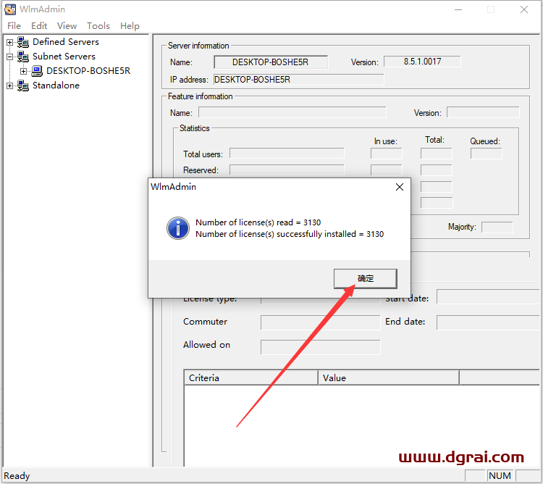
Task: Select Subnet Servers in the tree
Action: pyautogui.click(x=64, y=57)
